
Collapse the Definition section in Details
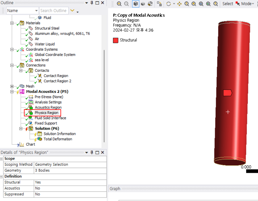(x=2, y=176)
